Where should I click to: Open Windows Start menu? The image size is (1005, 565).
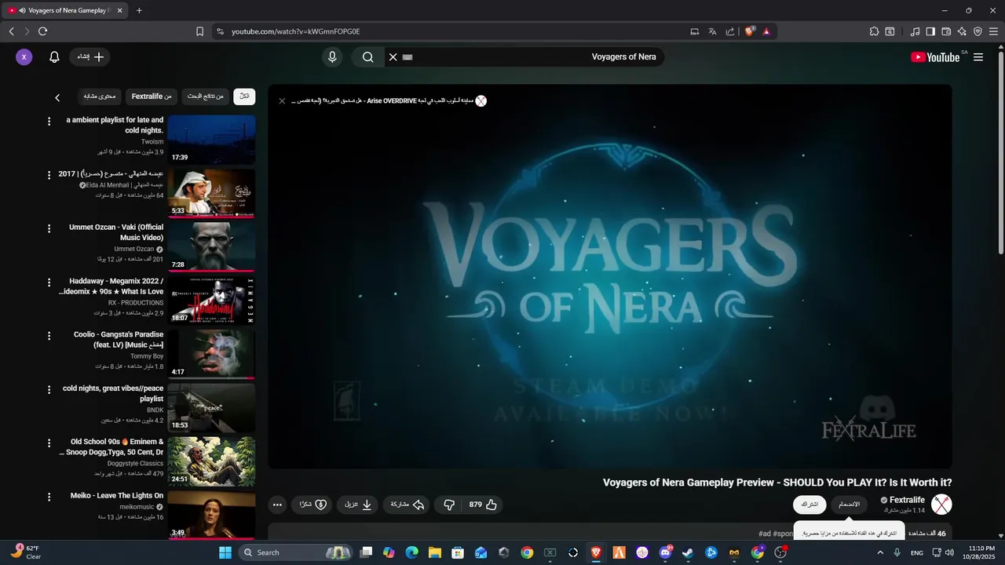tap(225, 552)
